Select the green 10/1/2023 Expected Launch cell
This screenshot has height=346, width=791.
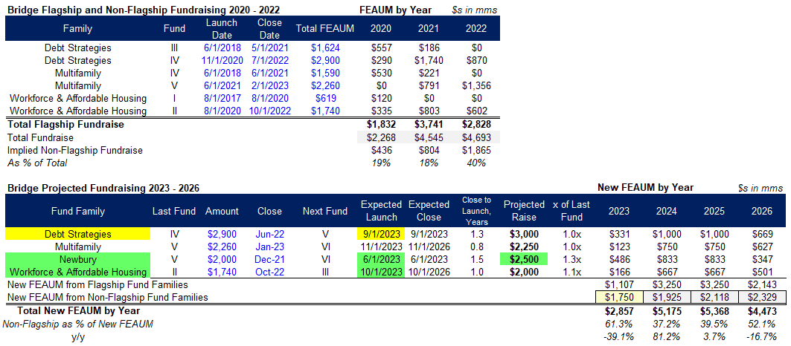click(x=380, y=272)
